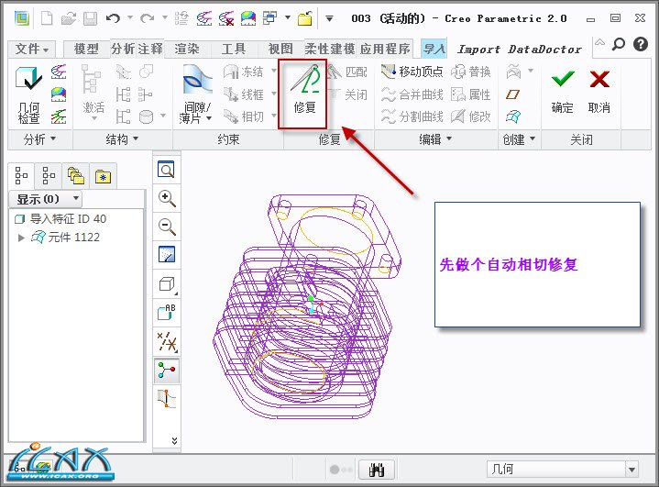Click the find binoculars icon in status bar
The image size is (659, 487).
coord(375,470)
